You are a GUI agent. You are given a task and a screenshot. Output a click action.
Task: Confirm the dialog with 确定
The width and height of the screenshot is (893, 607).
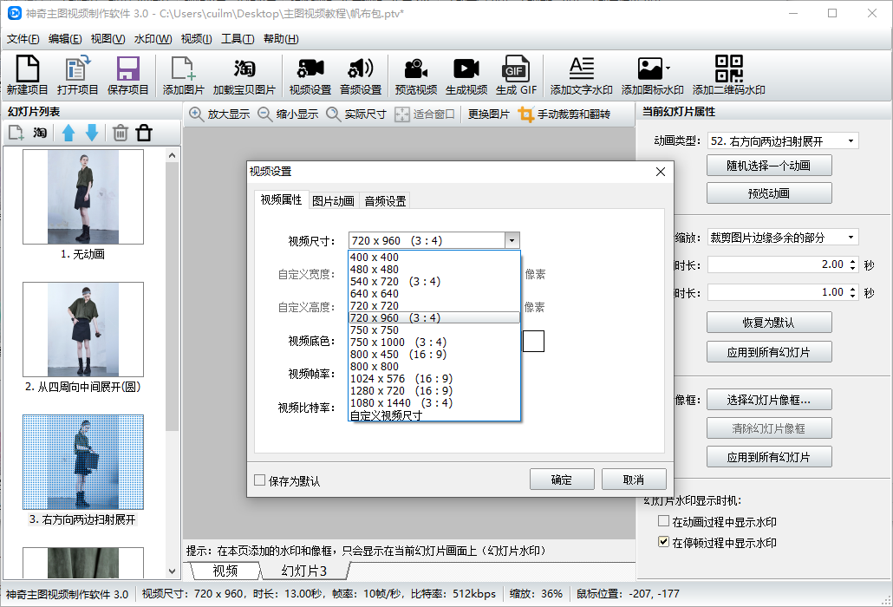coord(562,480)
